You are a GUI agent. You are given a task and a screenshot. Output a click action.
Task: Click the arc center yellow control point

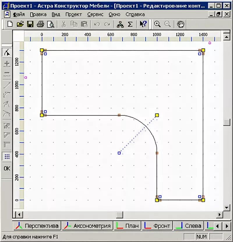(x=157, y=115)
